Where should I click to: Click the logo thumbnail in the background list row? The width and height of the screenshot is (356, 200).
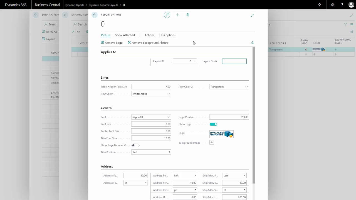coord(319,49)
